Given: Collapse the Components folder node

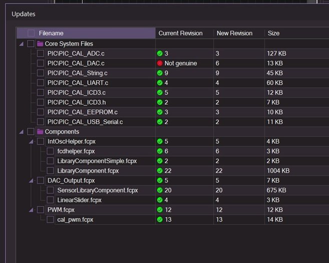Looking at the screenshot, I should [22, 132].
